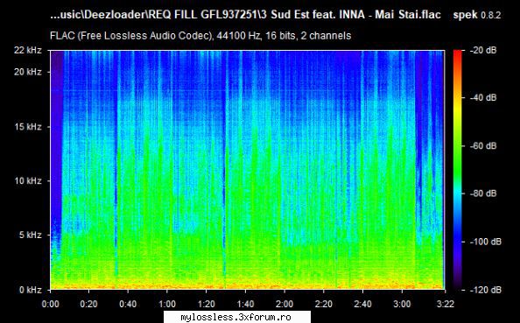This screenshot has width=520, height=323.
Task: Click the '-40 dB' scale label
Action: (x=483, y=97)
